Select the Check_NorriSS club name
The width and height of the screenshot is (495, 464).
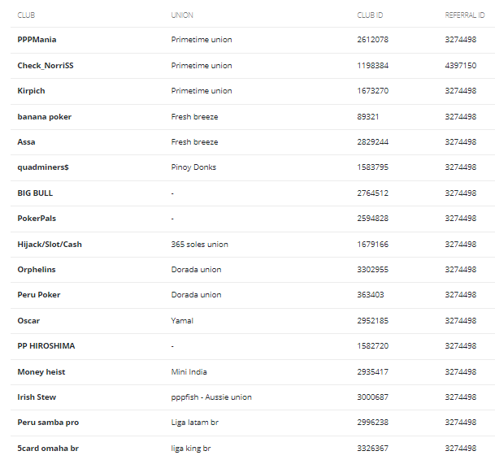click(x=46, y=66)
